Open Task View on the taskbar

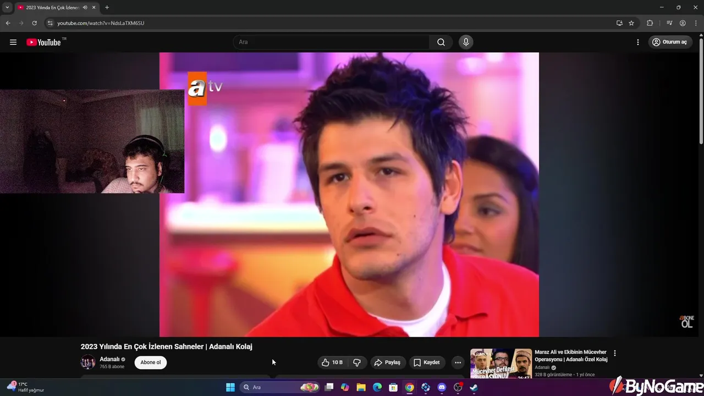(329, 387)
